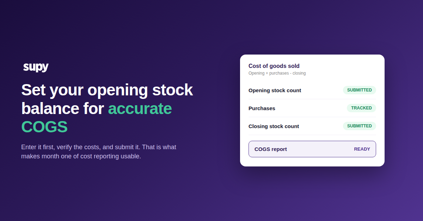
Task: Click the Enter it first description paragraph
Action: click(x=99, y=152)
